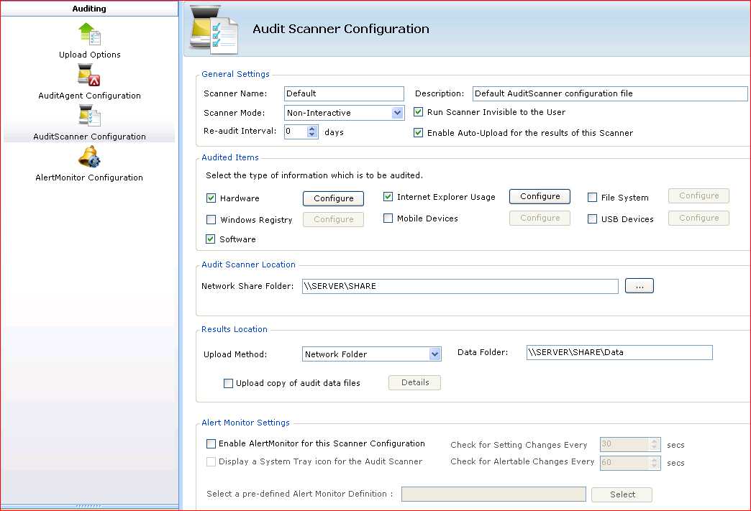Image resolution: width=751 pixels, height=511 pixels.
Task: Decrease the Re-audit Interval value
Action: [312, 134]
